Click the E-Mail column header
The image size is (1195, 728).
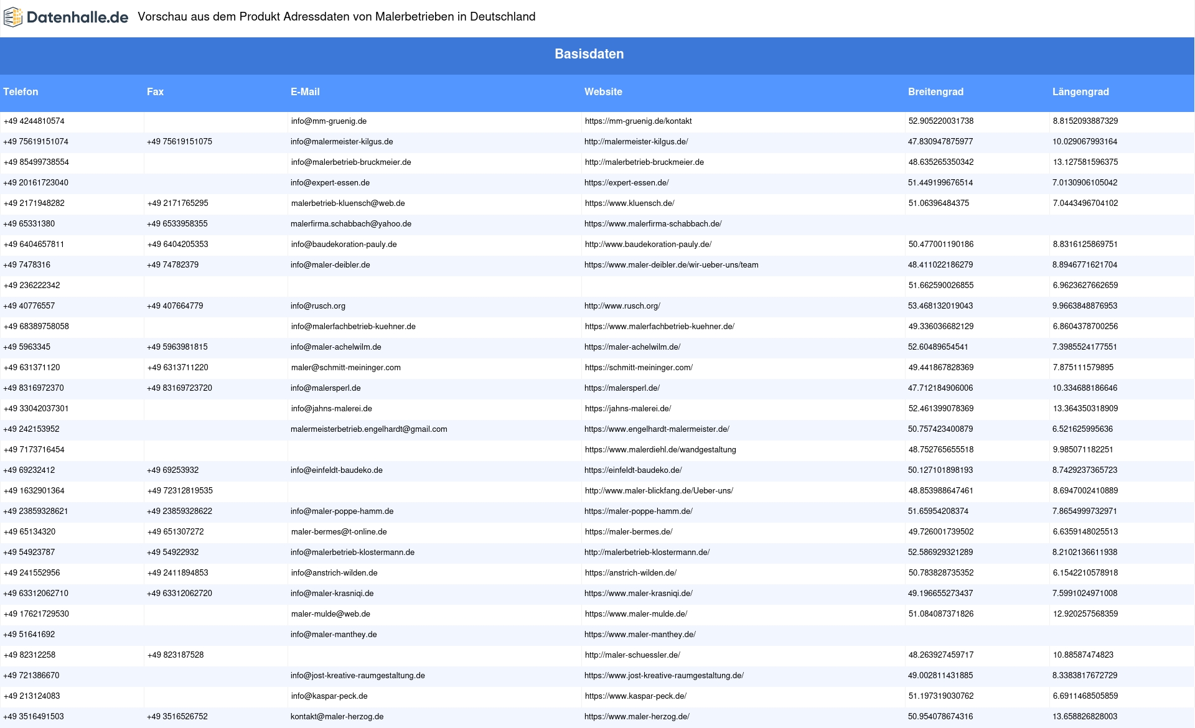click(305, 91)
